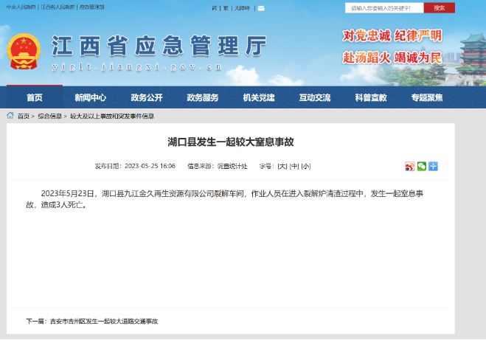486x340 pixels.
Task: Select the 首页 navigation tab
Action: coord(34,97)
